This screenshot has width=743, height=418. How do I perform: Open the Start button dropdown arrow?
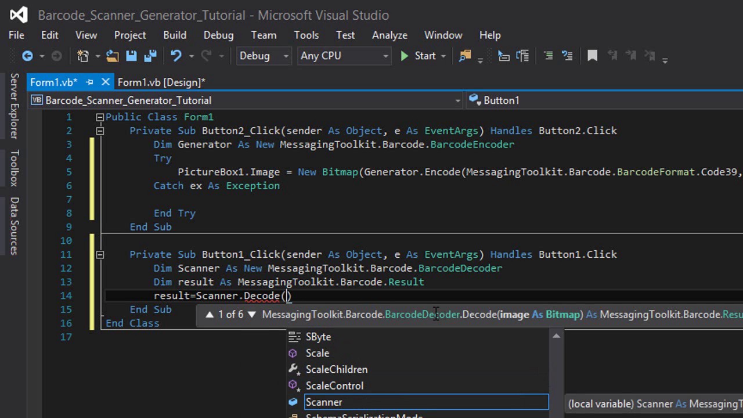(443, 56)
